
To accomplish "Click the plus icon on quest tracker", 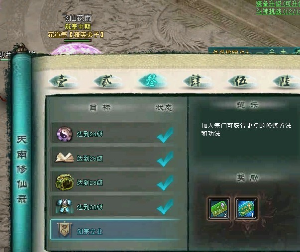I will [x=283, y=52].
